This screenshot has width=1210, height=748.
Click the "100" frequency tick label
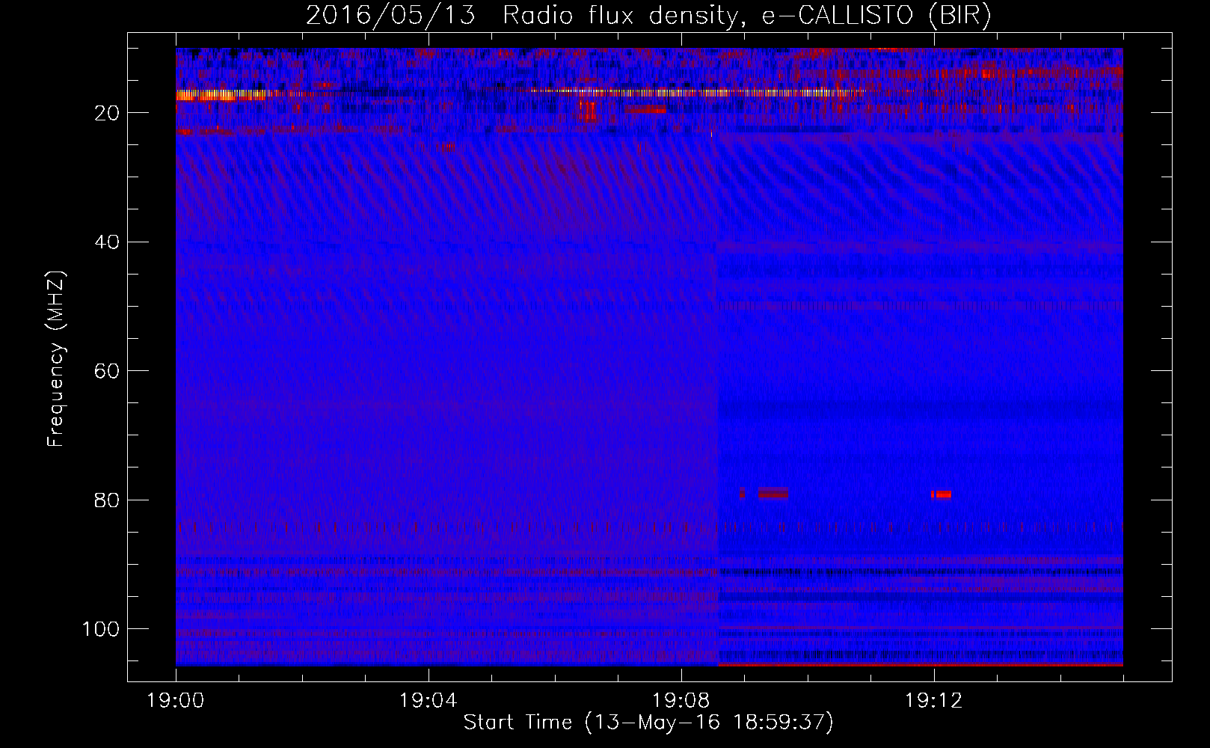click(x=101, y=629)
